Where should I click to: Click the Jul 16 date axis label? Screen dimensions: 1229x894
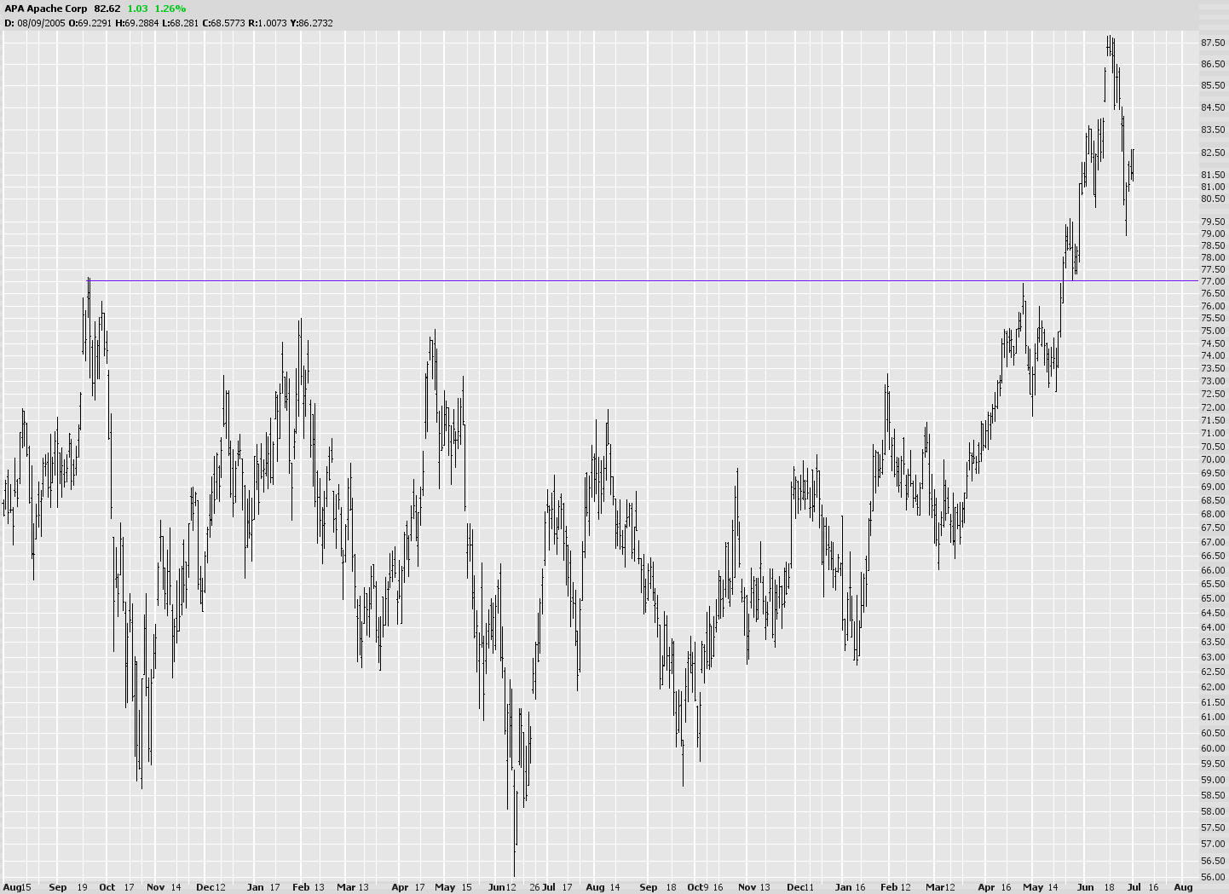click(1144, 887)
